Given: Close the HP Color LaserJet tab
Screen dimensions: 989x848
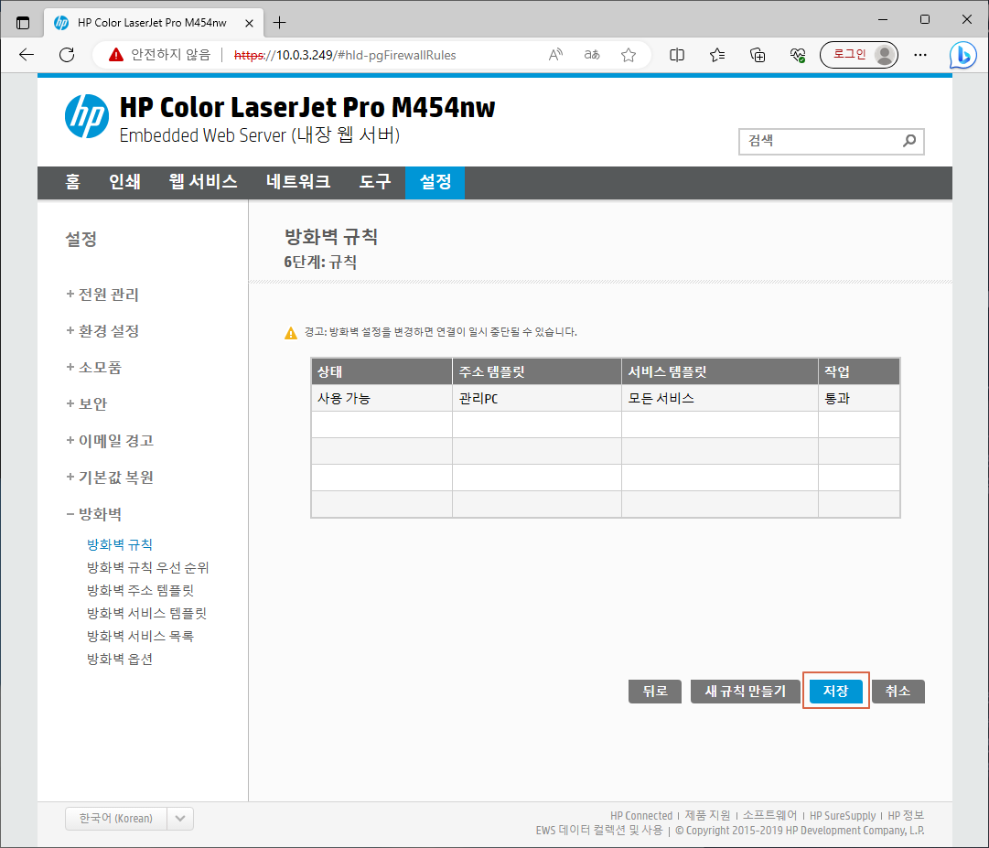Looking at the screenshot, I should coord(249,23).
